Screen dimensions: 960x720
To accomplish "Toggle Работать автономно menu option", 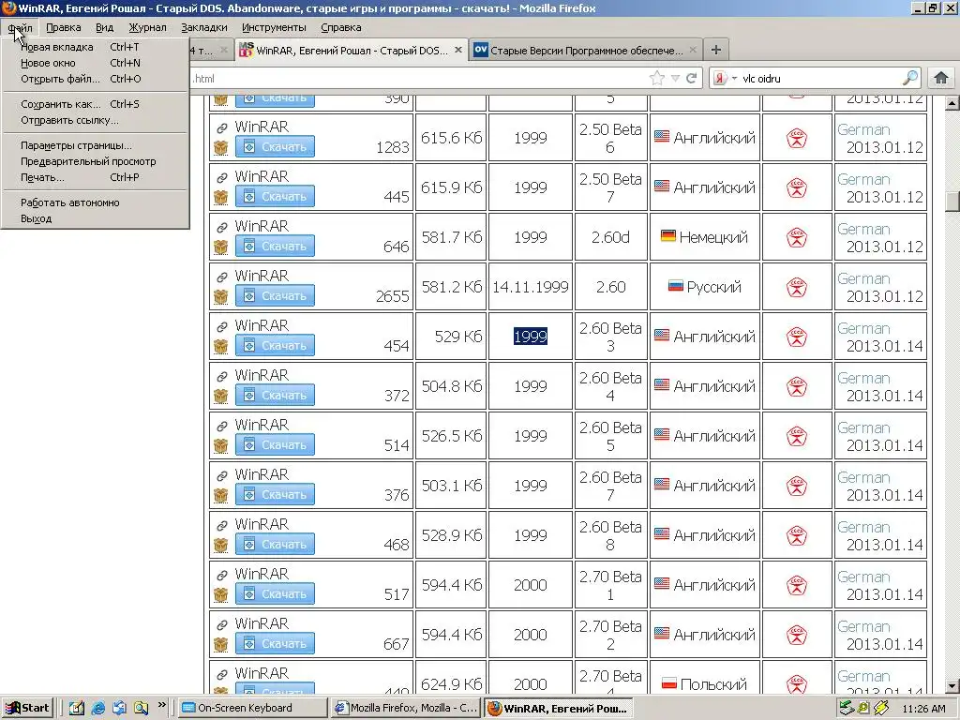I will click(95, 202).
